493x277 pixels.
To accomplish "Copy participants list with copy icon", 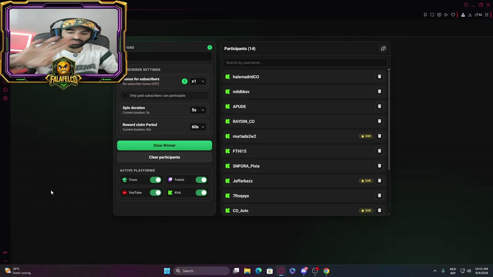I will 383,48.
